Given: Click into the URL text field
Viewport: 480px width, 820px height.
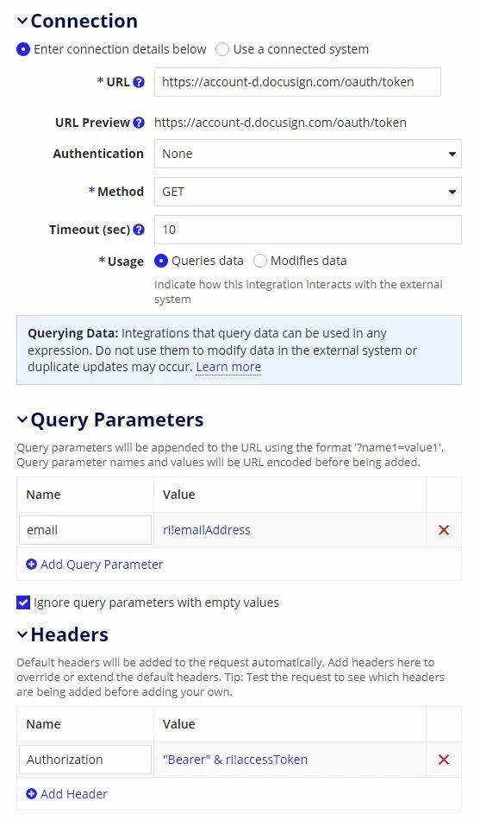Looking at the screenshot, I should (x=297, y=82).
